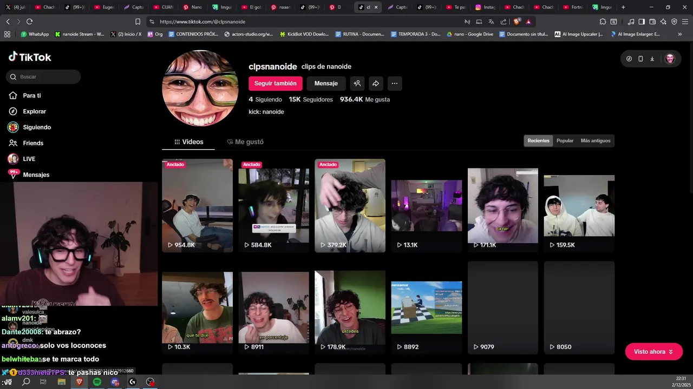Viewport: 693px width, 389px height.
Task: Open the LIVE section in sidebar
Action: [22, 159]
